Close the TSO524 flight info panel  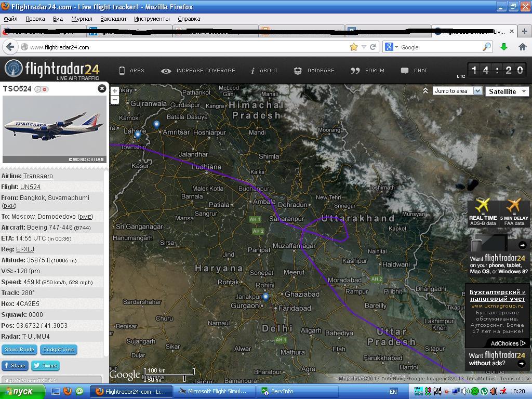click(x=102, y=88)
